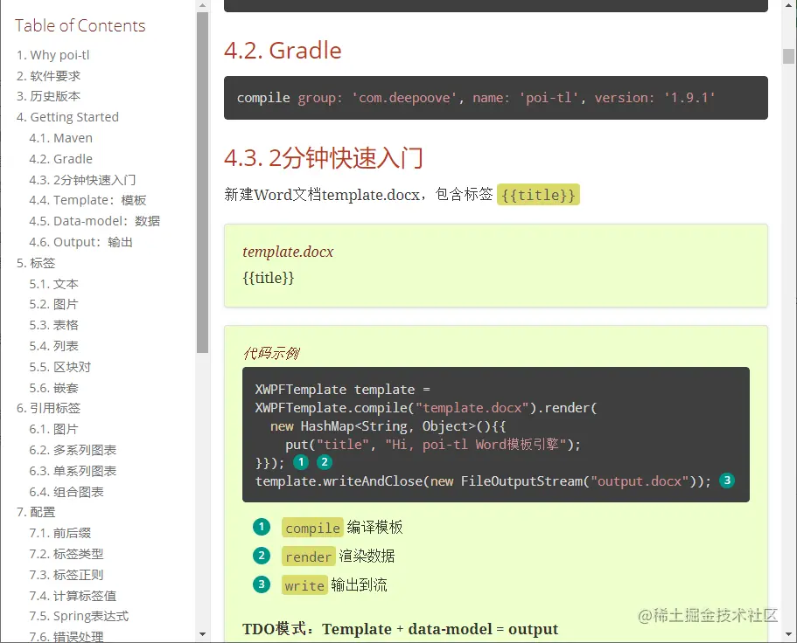
Task: Open '6.1. 图片' subsection link
Action: coord(53,429)
